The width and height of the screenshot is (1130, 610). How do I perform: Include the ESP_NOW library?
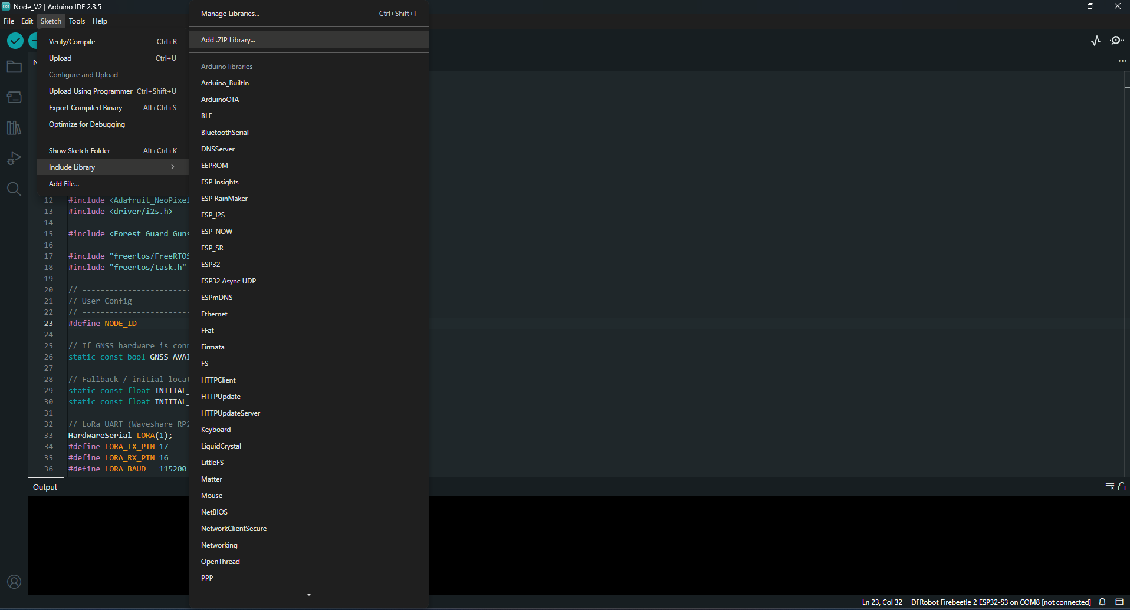click(309, 232)
